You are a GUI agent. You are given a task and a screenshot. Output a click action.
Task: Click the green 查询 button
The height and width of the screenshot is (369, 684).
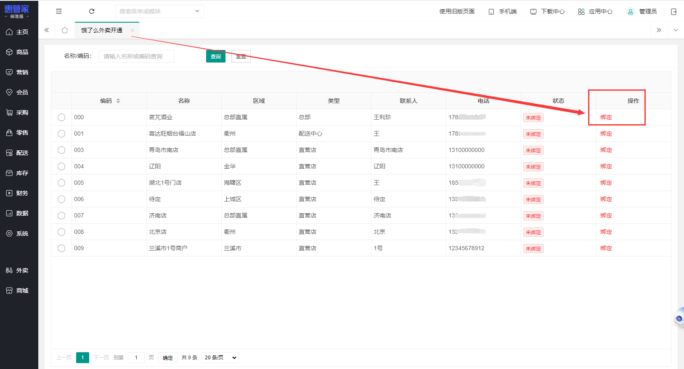coord(216,56)
